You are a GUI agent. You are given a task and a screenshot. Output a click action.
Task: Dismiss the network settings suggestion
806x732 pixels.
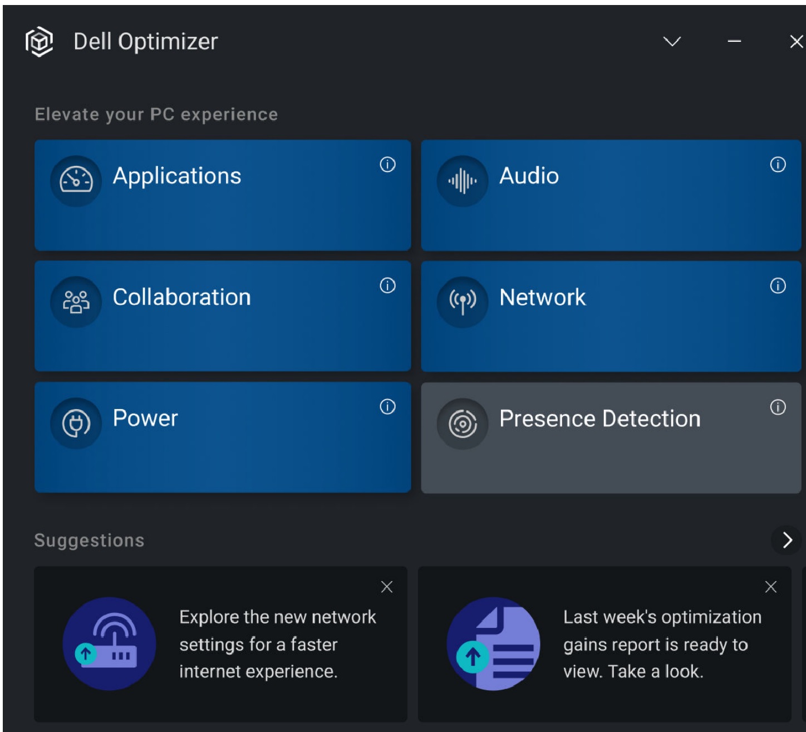pyautogui.click(x=386, y=587)
